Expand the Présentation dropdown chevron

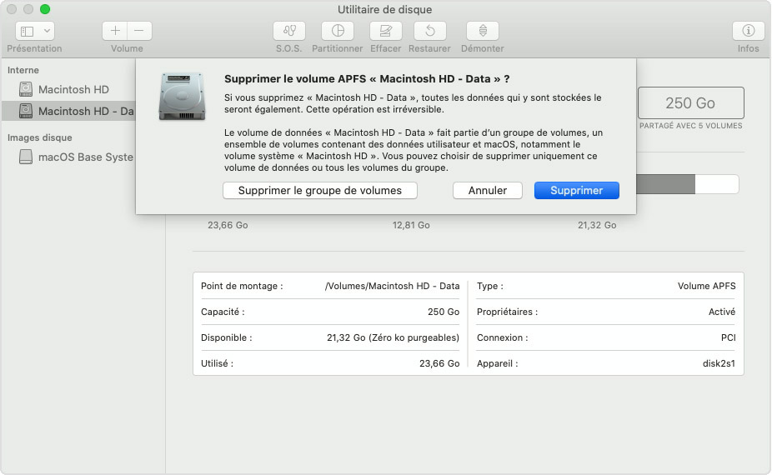tap(47, 31)
